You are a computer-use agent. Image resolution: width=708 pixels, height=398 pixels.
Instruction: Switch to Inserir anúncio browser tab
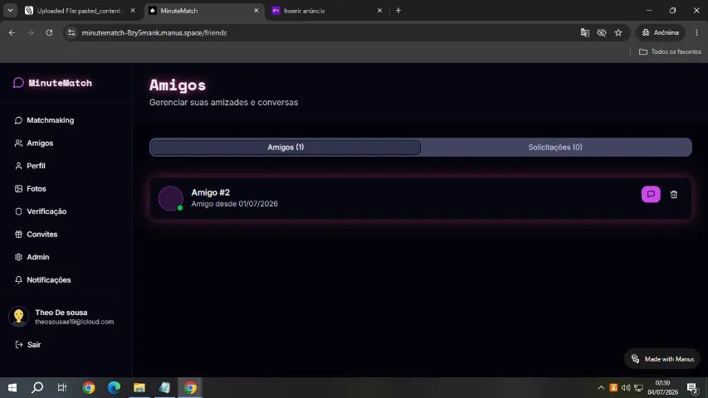(326, 11)
